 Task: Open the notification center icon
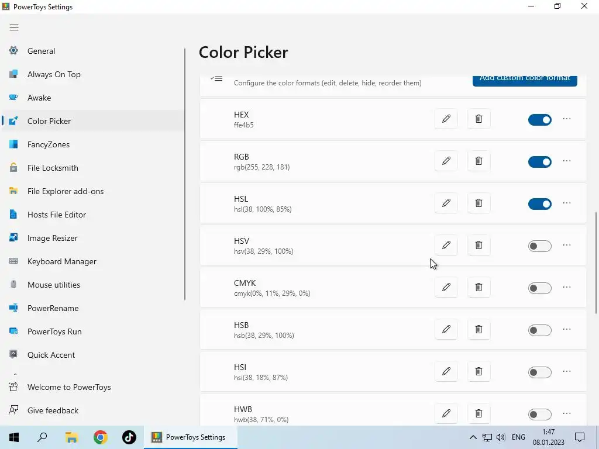[x=580, y=437]
